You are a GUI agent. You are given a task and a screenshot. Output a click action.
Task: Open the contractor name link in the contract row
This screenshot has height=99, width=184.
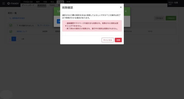(22, 31)
